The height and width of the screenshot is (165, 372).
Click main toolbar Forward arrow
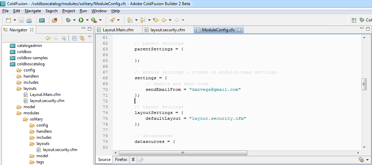[177, 20]
